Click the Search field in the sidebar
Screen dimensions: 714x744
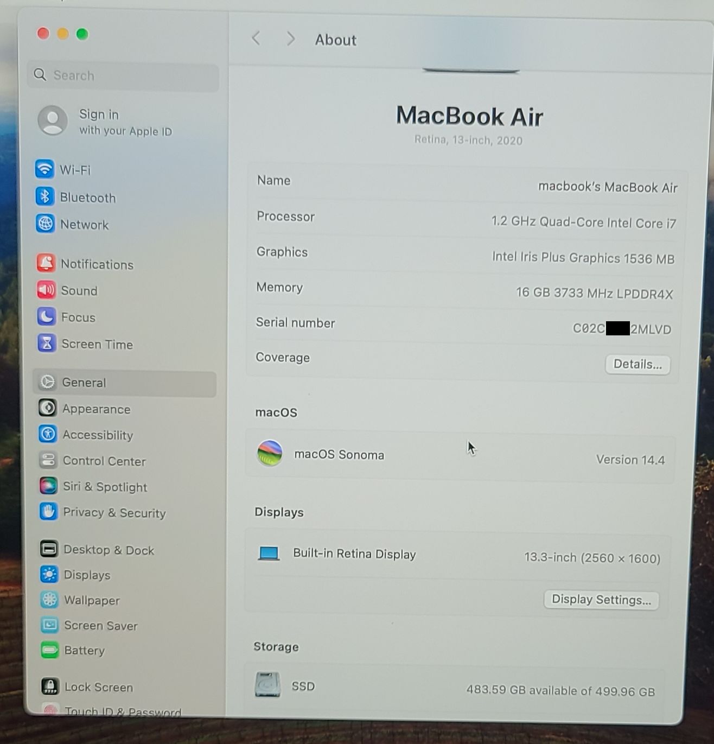pyautogui.click(x=124, y=75)
